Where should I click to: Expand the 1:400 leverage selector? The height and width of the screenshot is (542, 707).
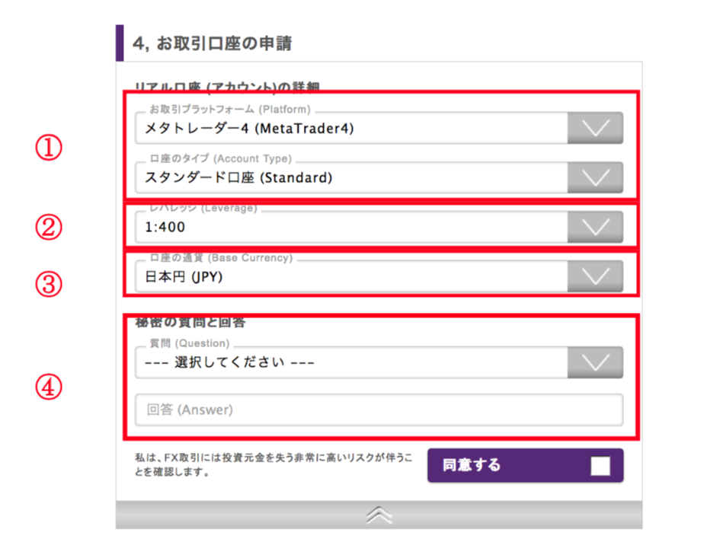pos(350,226)
